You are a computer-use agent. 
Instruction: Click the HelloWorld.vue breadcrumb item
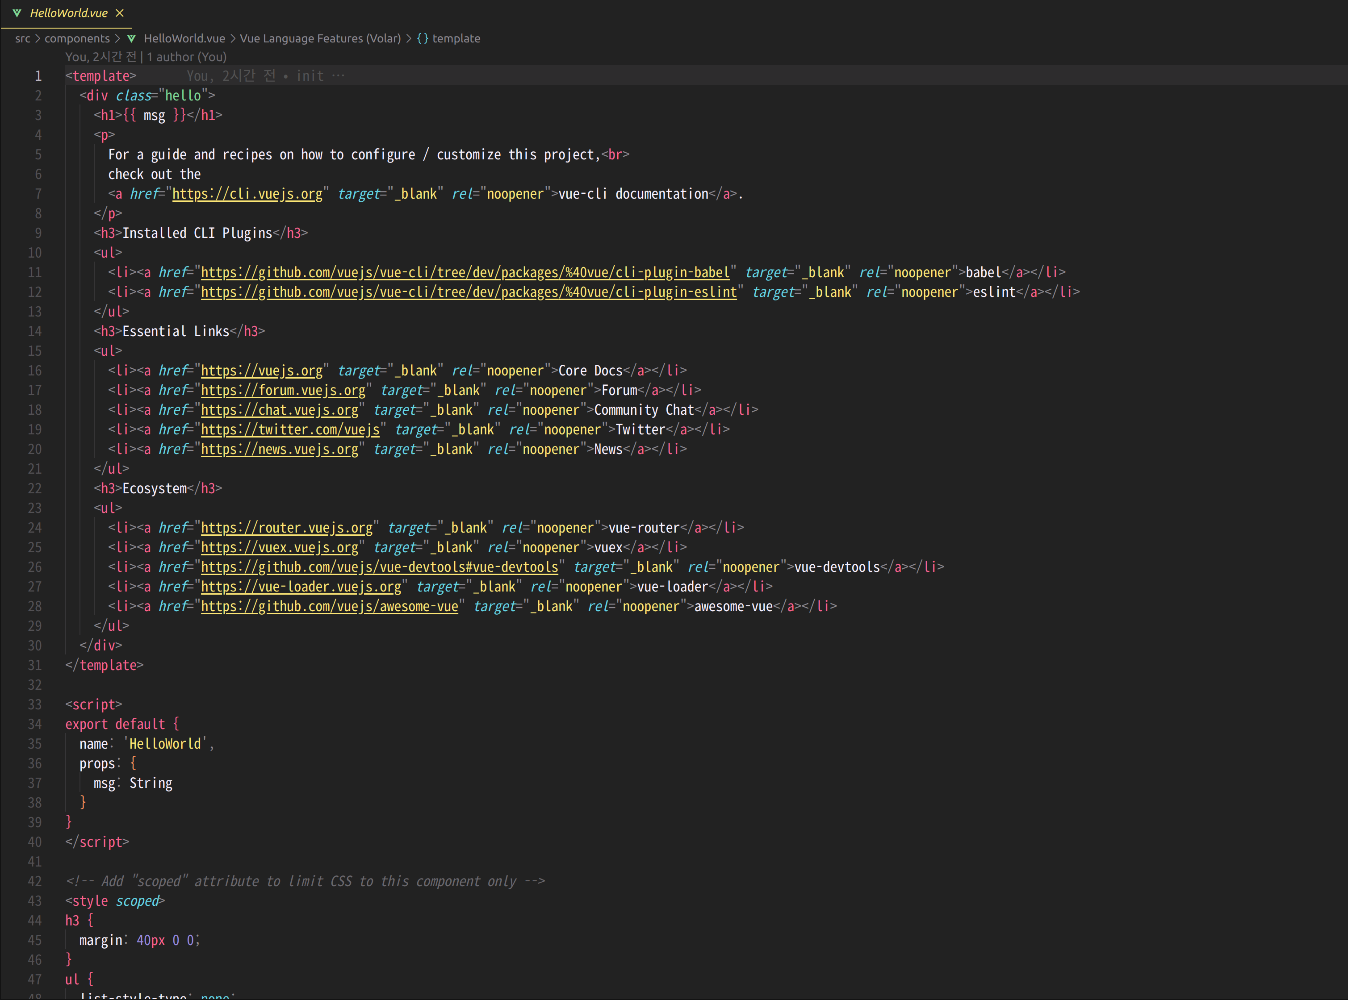(x=184, y=38)
